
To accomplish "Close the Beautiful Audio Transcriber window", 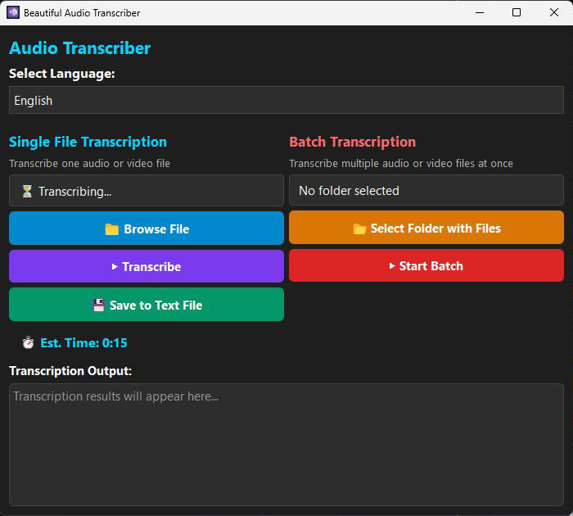I will 554,12.
